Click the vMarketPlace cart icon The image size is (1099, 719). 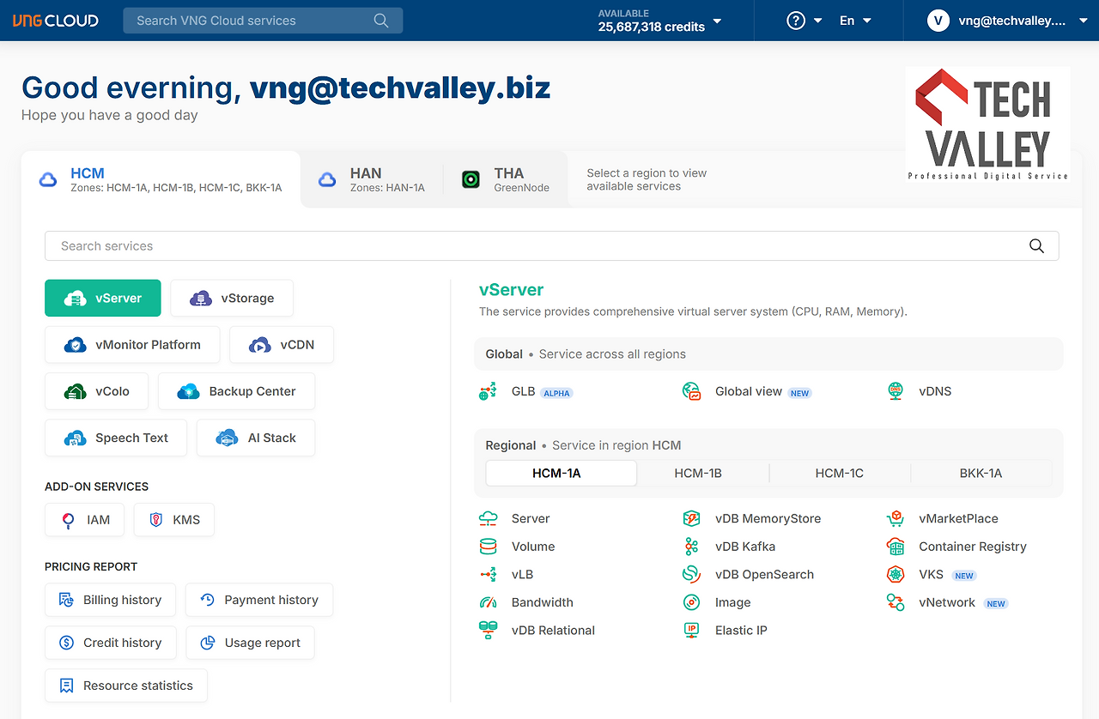click(x=896, y=518)
